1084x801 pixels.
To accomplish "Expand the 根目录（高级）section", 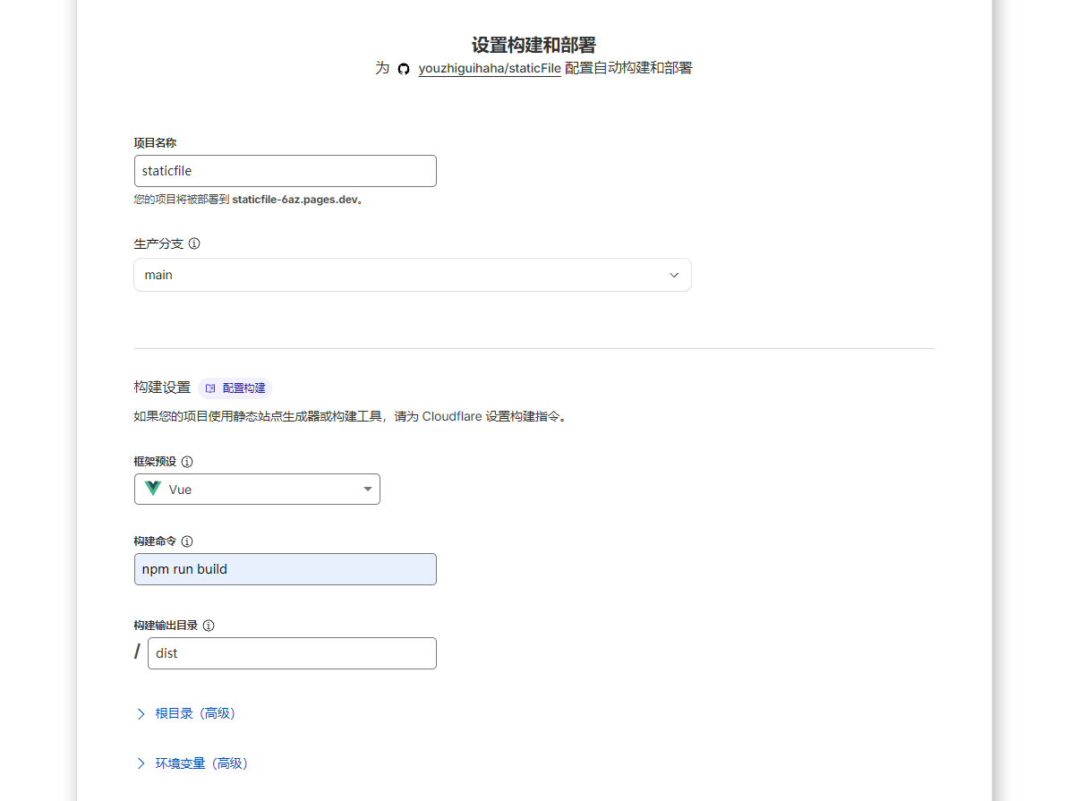I will click(x=195, y=713).
